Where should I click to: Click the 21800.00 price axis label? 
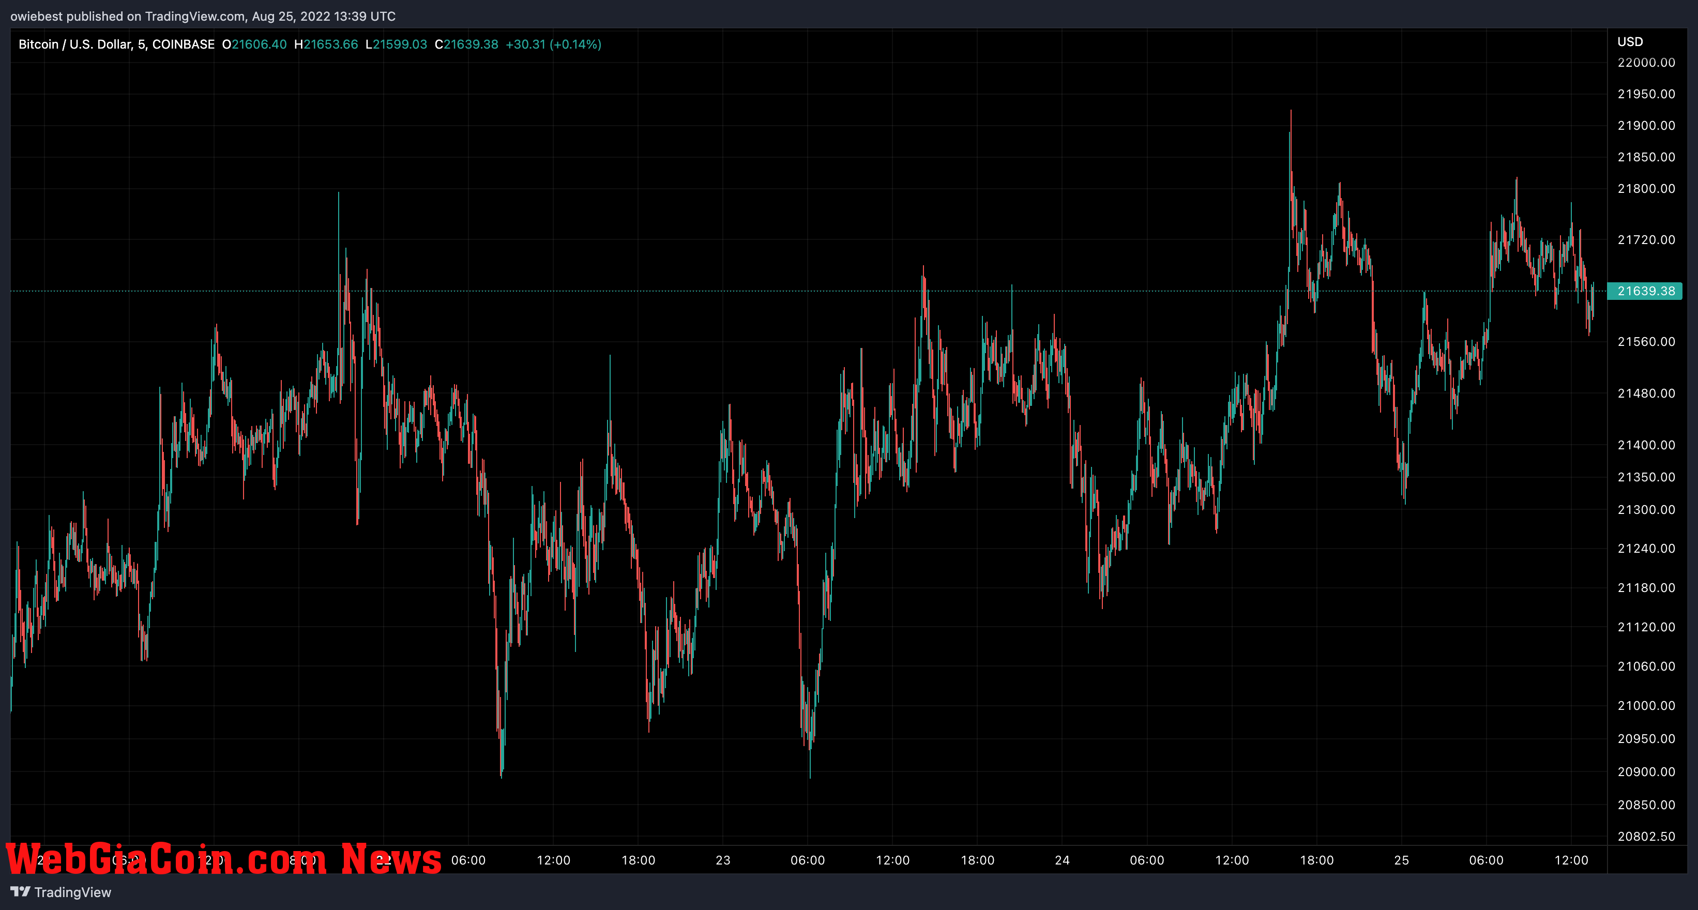(1646, 188)
